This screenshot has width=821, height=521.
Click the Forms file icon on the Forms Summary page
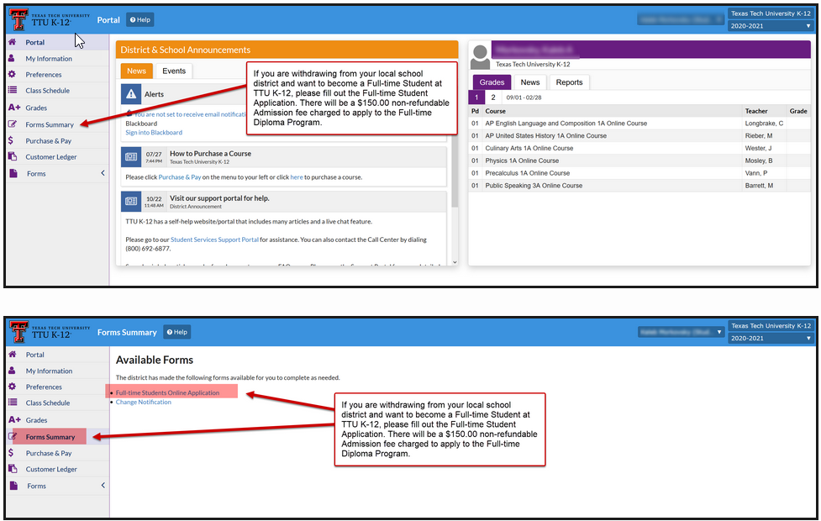tap(13, 486)
